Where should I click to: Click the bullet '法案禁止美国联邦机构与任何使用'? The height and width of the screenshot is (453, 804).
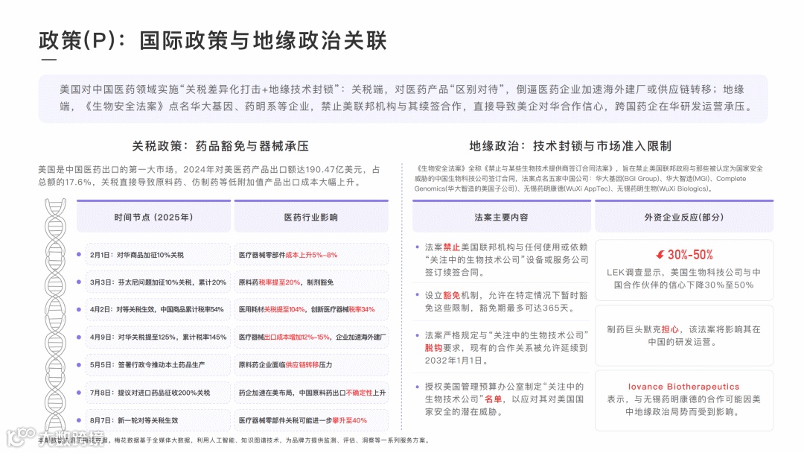(506, 259)
